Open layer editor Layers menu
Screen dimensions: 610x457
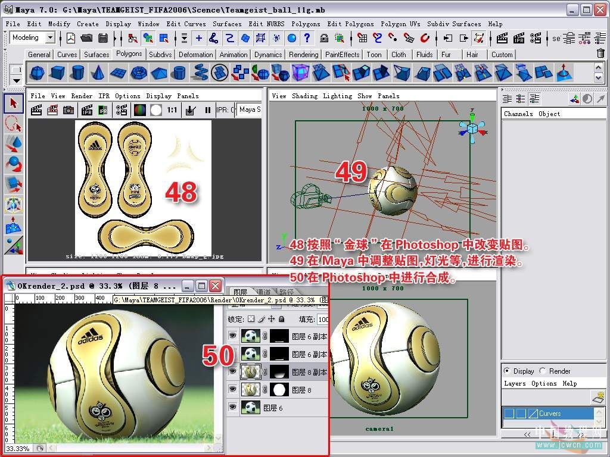click(515, 384)
